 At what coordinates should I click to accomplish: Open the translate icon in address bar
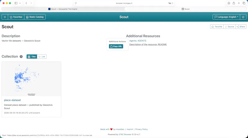169,3
